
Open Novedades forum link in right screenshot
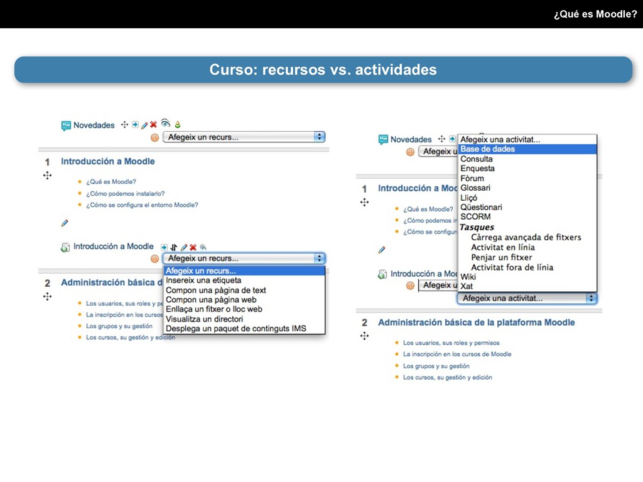coord(411,139)
